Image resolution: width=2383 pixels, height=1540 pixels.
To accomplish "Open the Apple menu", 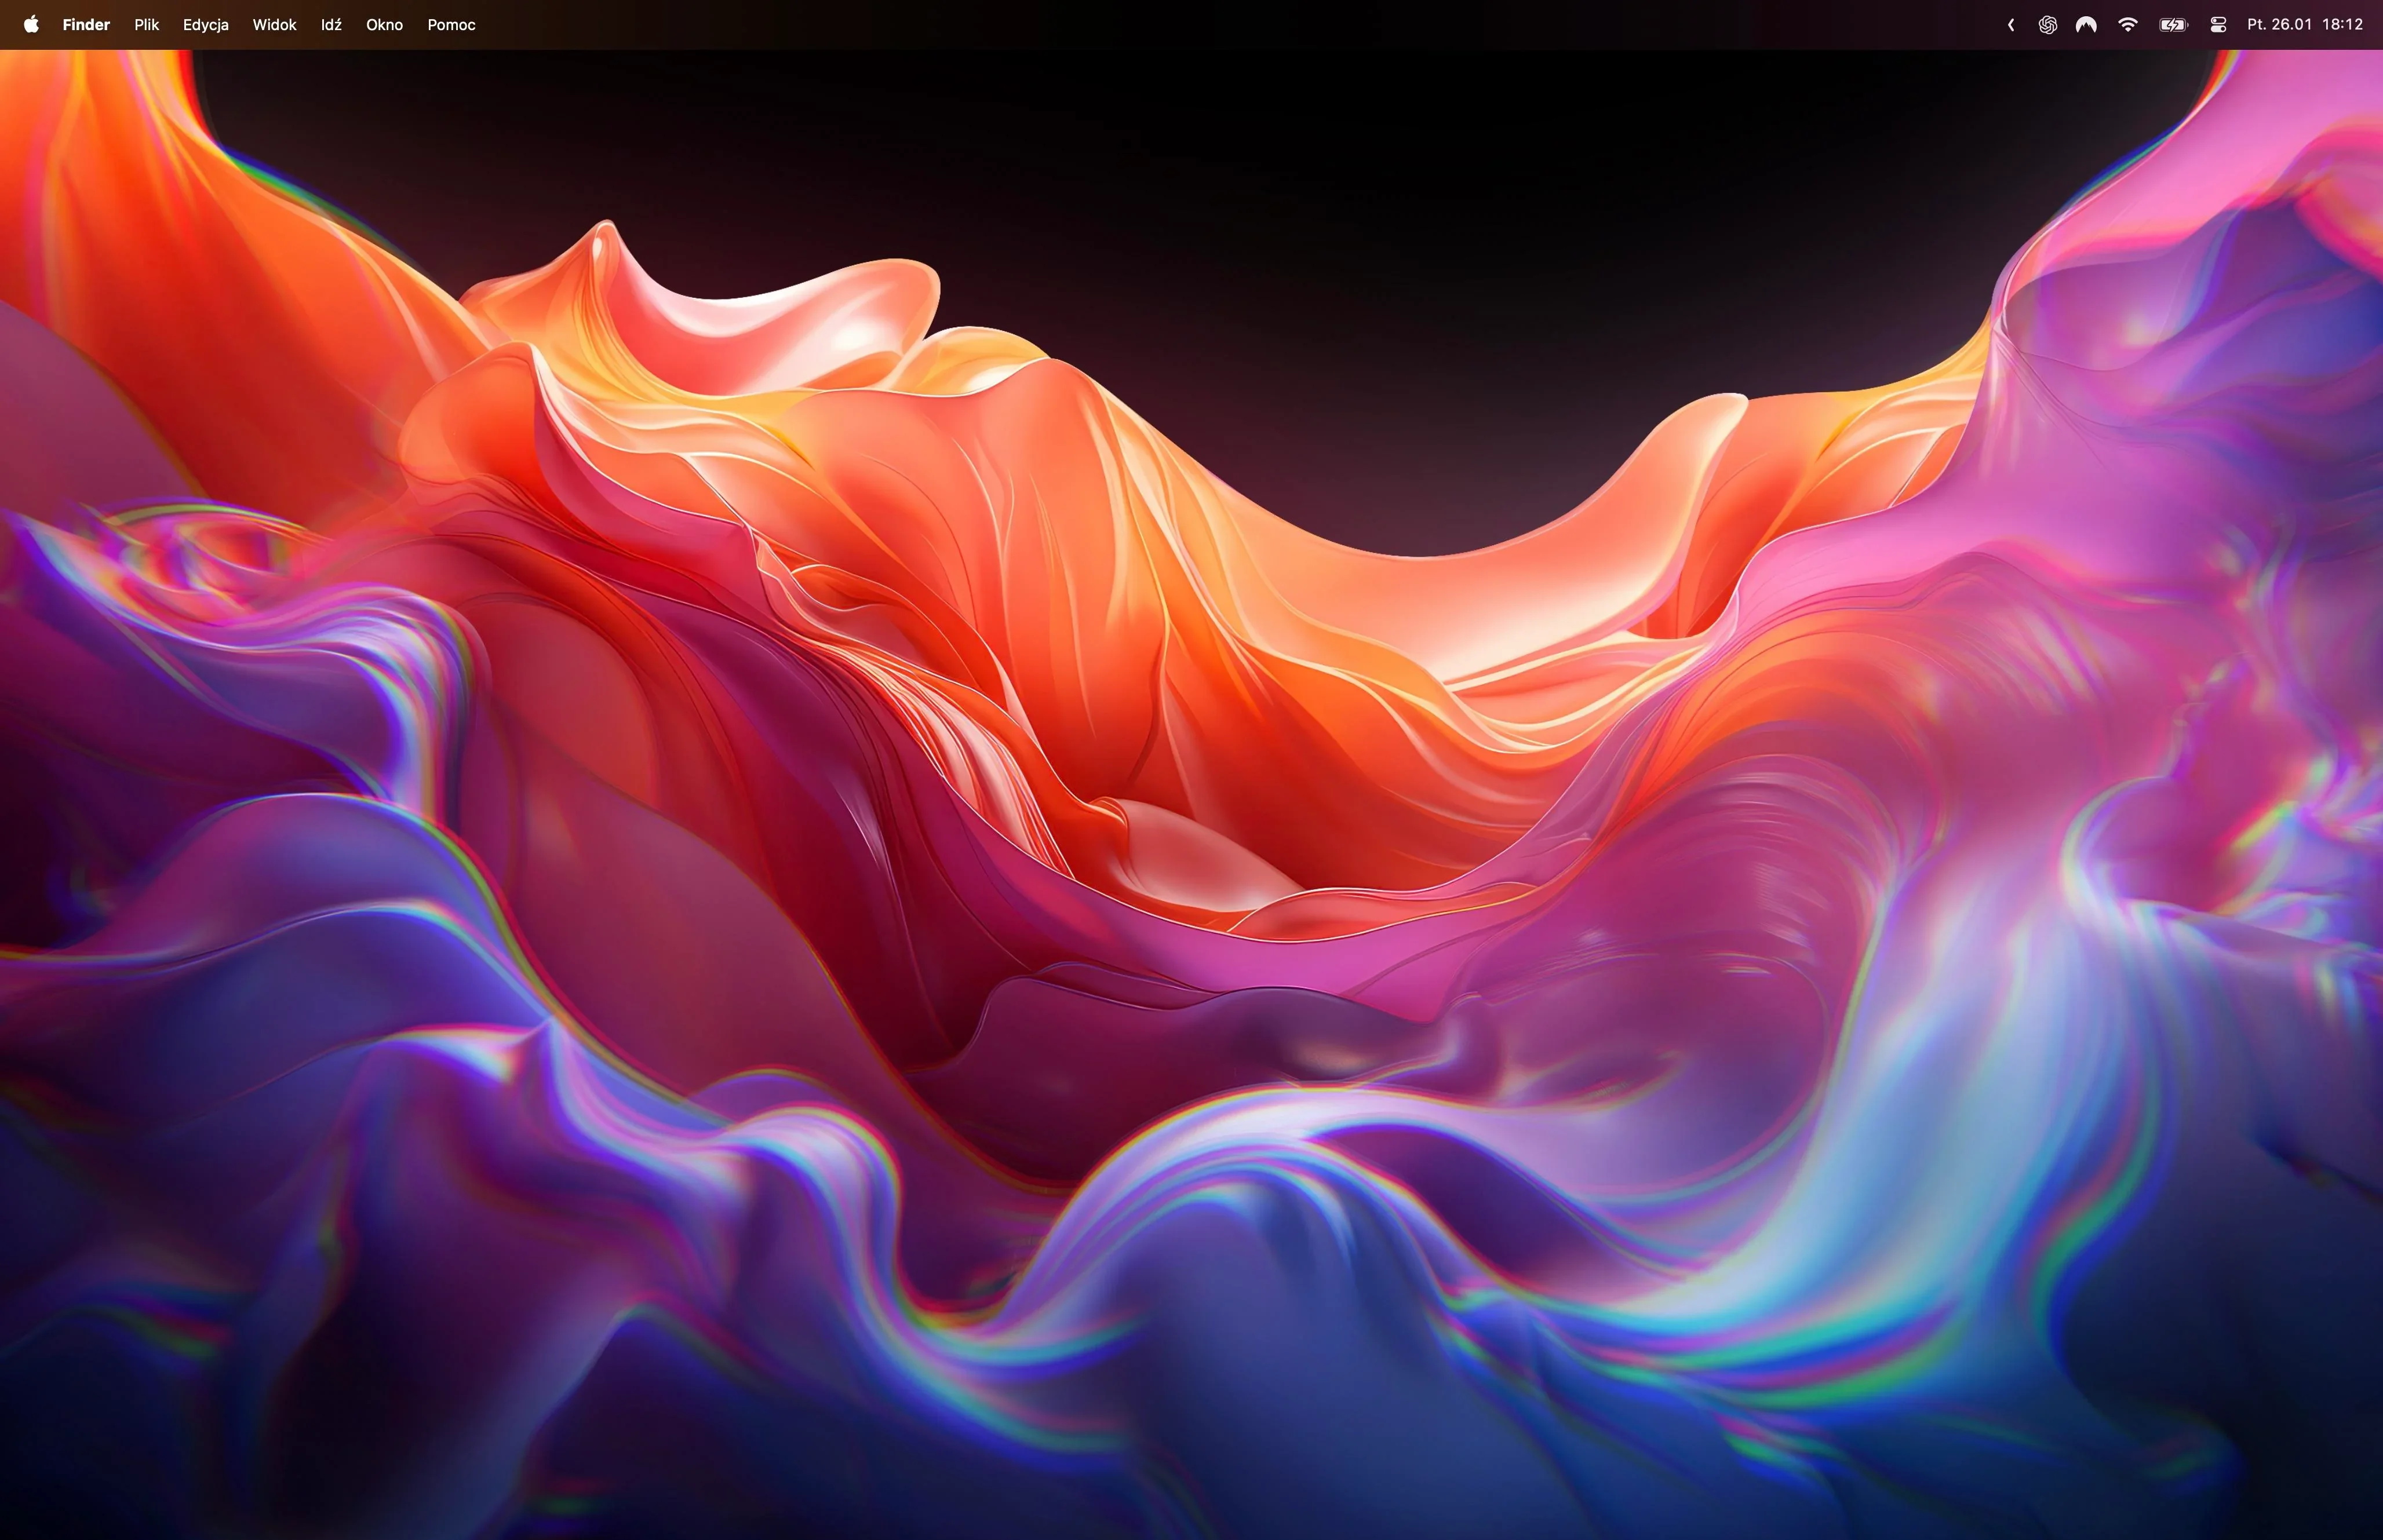I will click(31, 24).
